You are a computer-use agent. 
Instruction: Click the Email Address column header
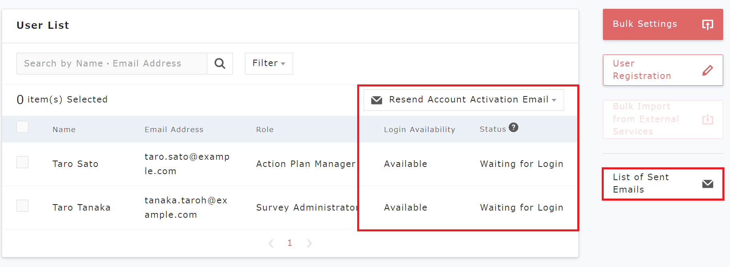[x=174, y=130]
